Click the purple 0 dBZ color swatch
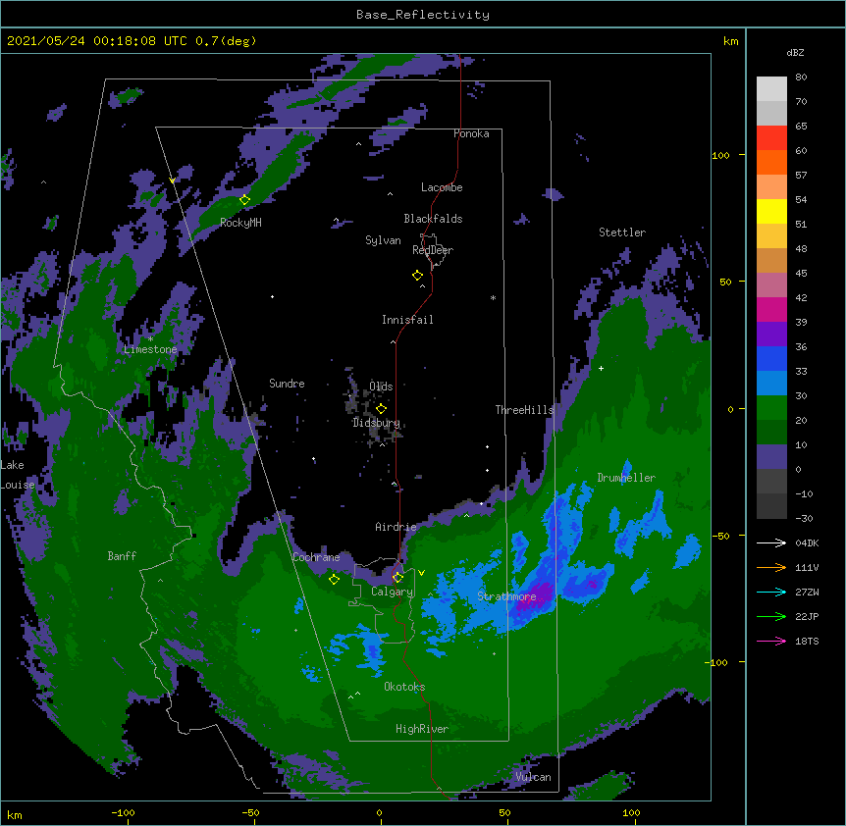The image size is (846, 826). (x=771, y=457)
